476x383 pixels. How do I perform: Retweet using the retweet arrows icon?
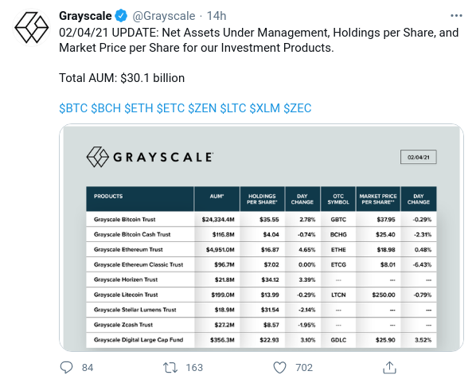170,368
